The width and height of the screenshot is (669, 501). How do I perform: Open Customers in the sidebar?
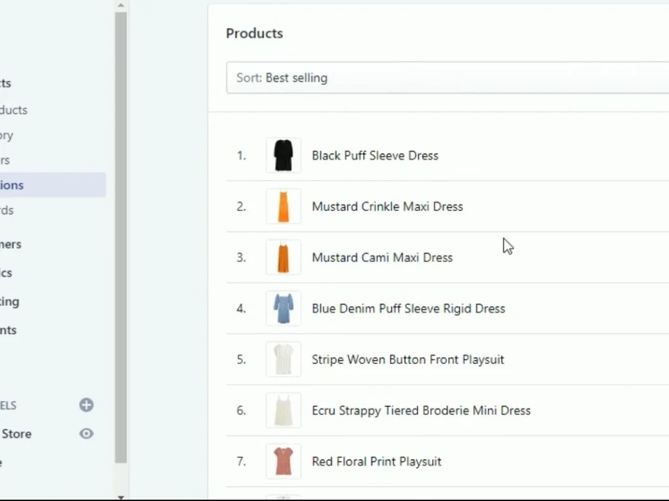coord(11,244)
